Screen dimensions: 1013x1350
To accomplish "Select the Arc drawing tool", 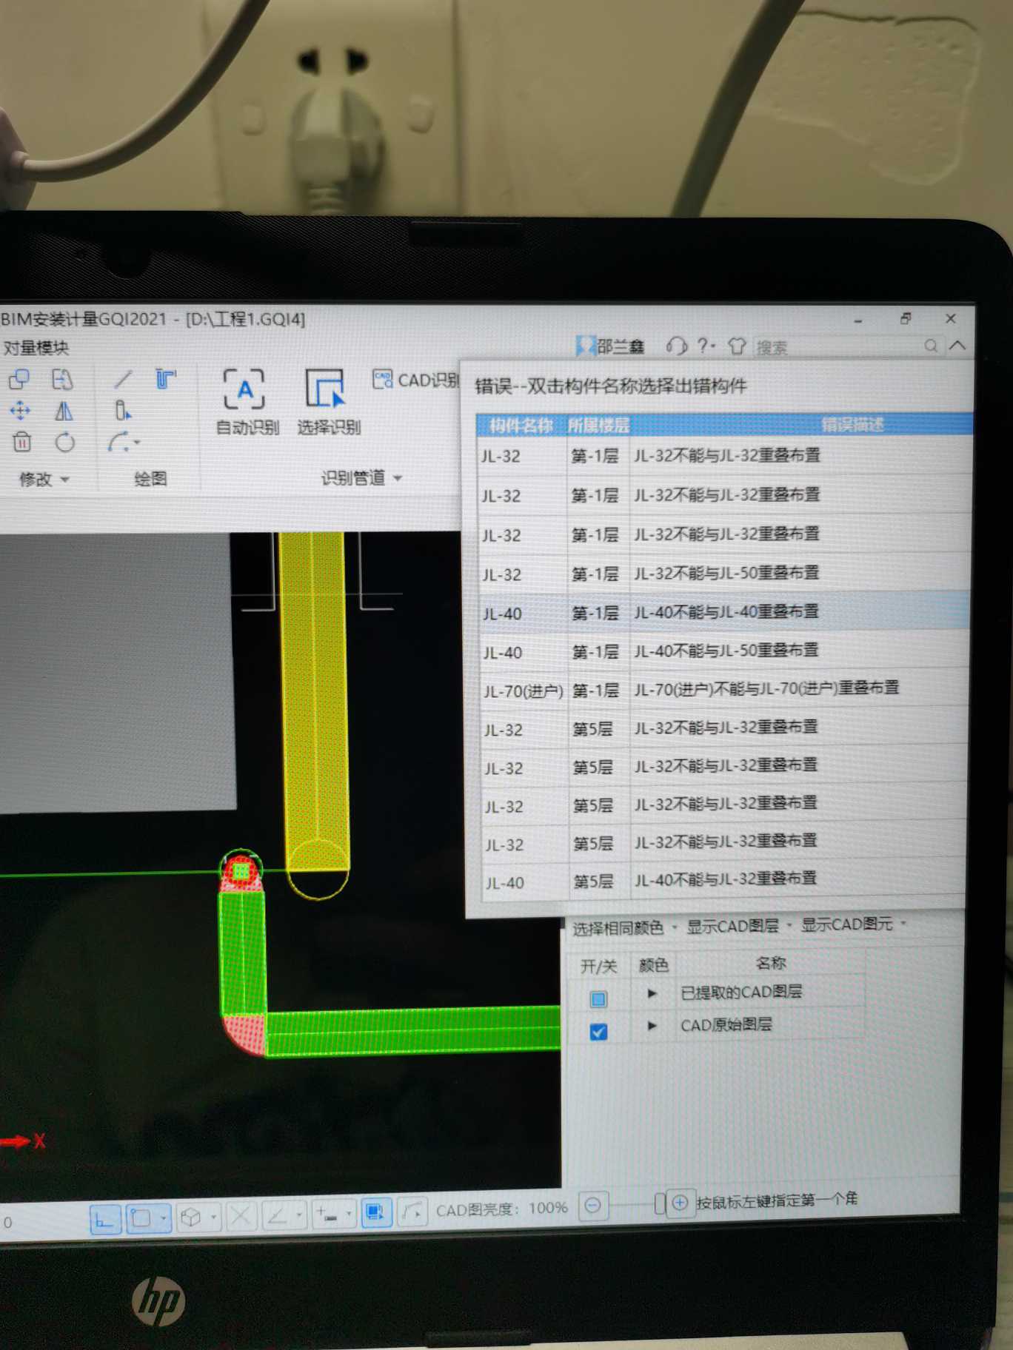I will (119, 442).
